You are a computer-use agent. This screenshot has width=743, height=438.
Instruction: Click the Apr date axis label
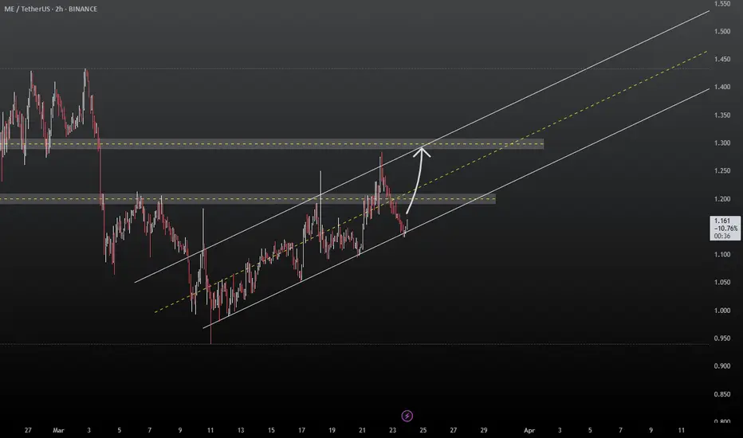tap(529, 430)
